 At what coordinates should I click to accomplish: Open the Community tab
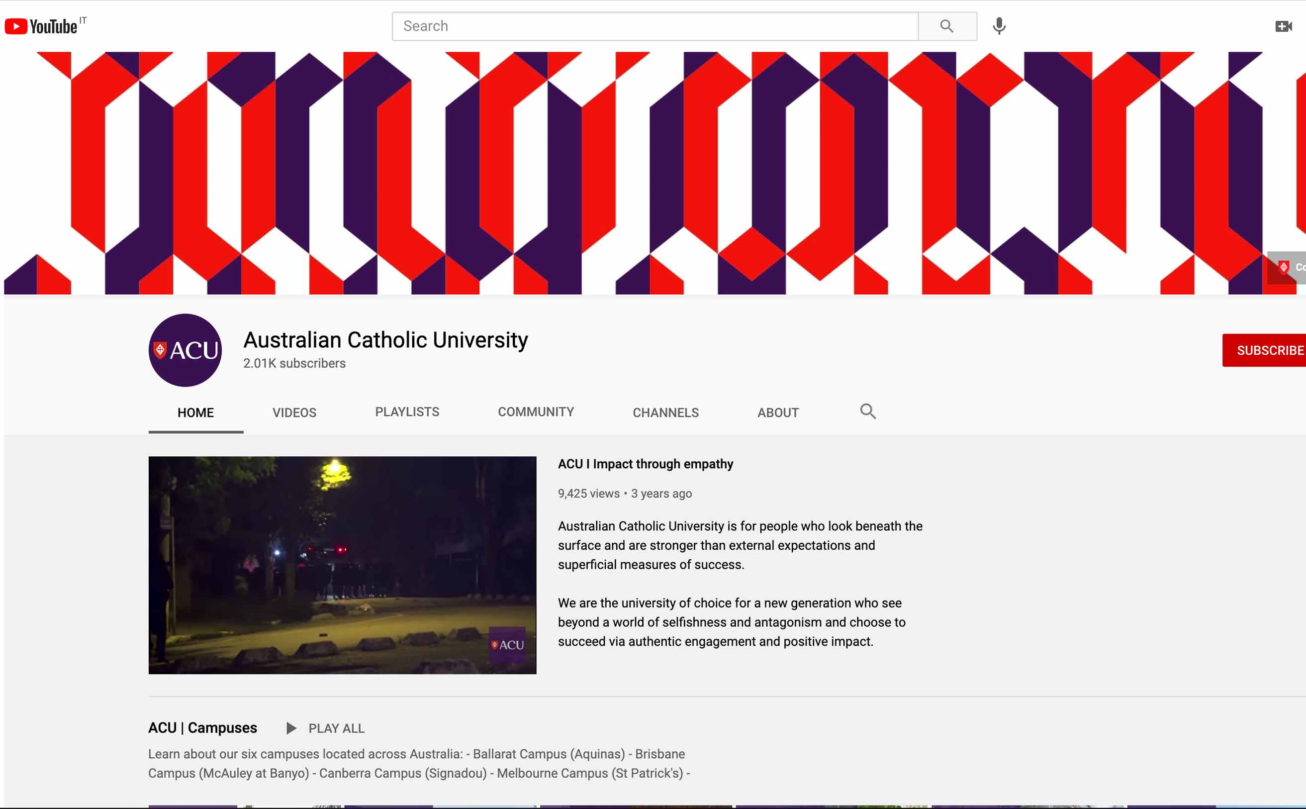click(536, 412)
